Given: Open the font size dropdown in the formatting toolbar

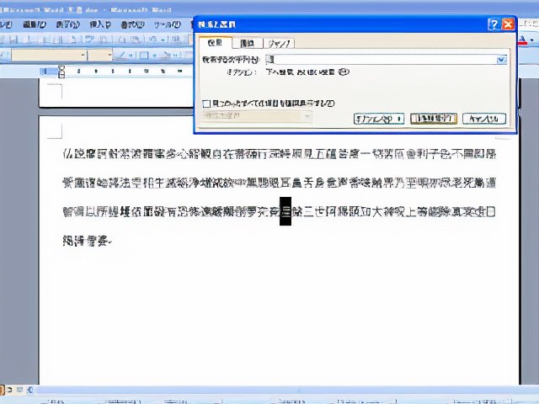Looking at the screenshot, I should (109, 56).
